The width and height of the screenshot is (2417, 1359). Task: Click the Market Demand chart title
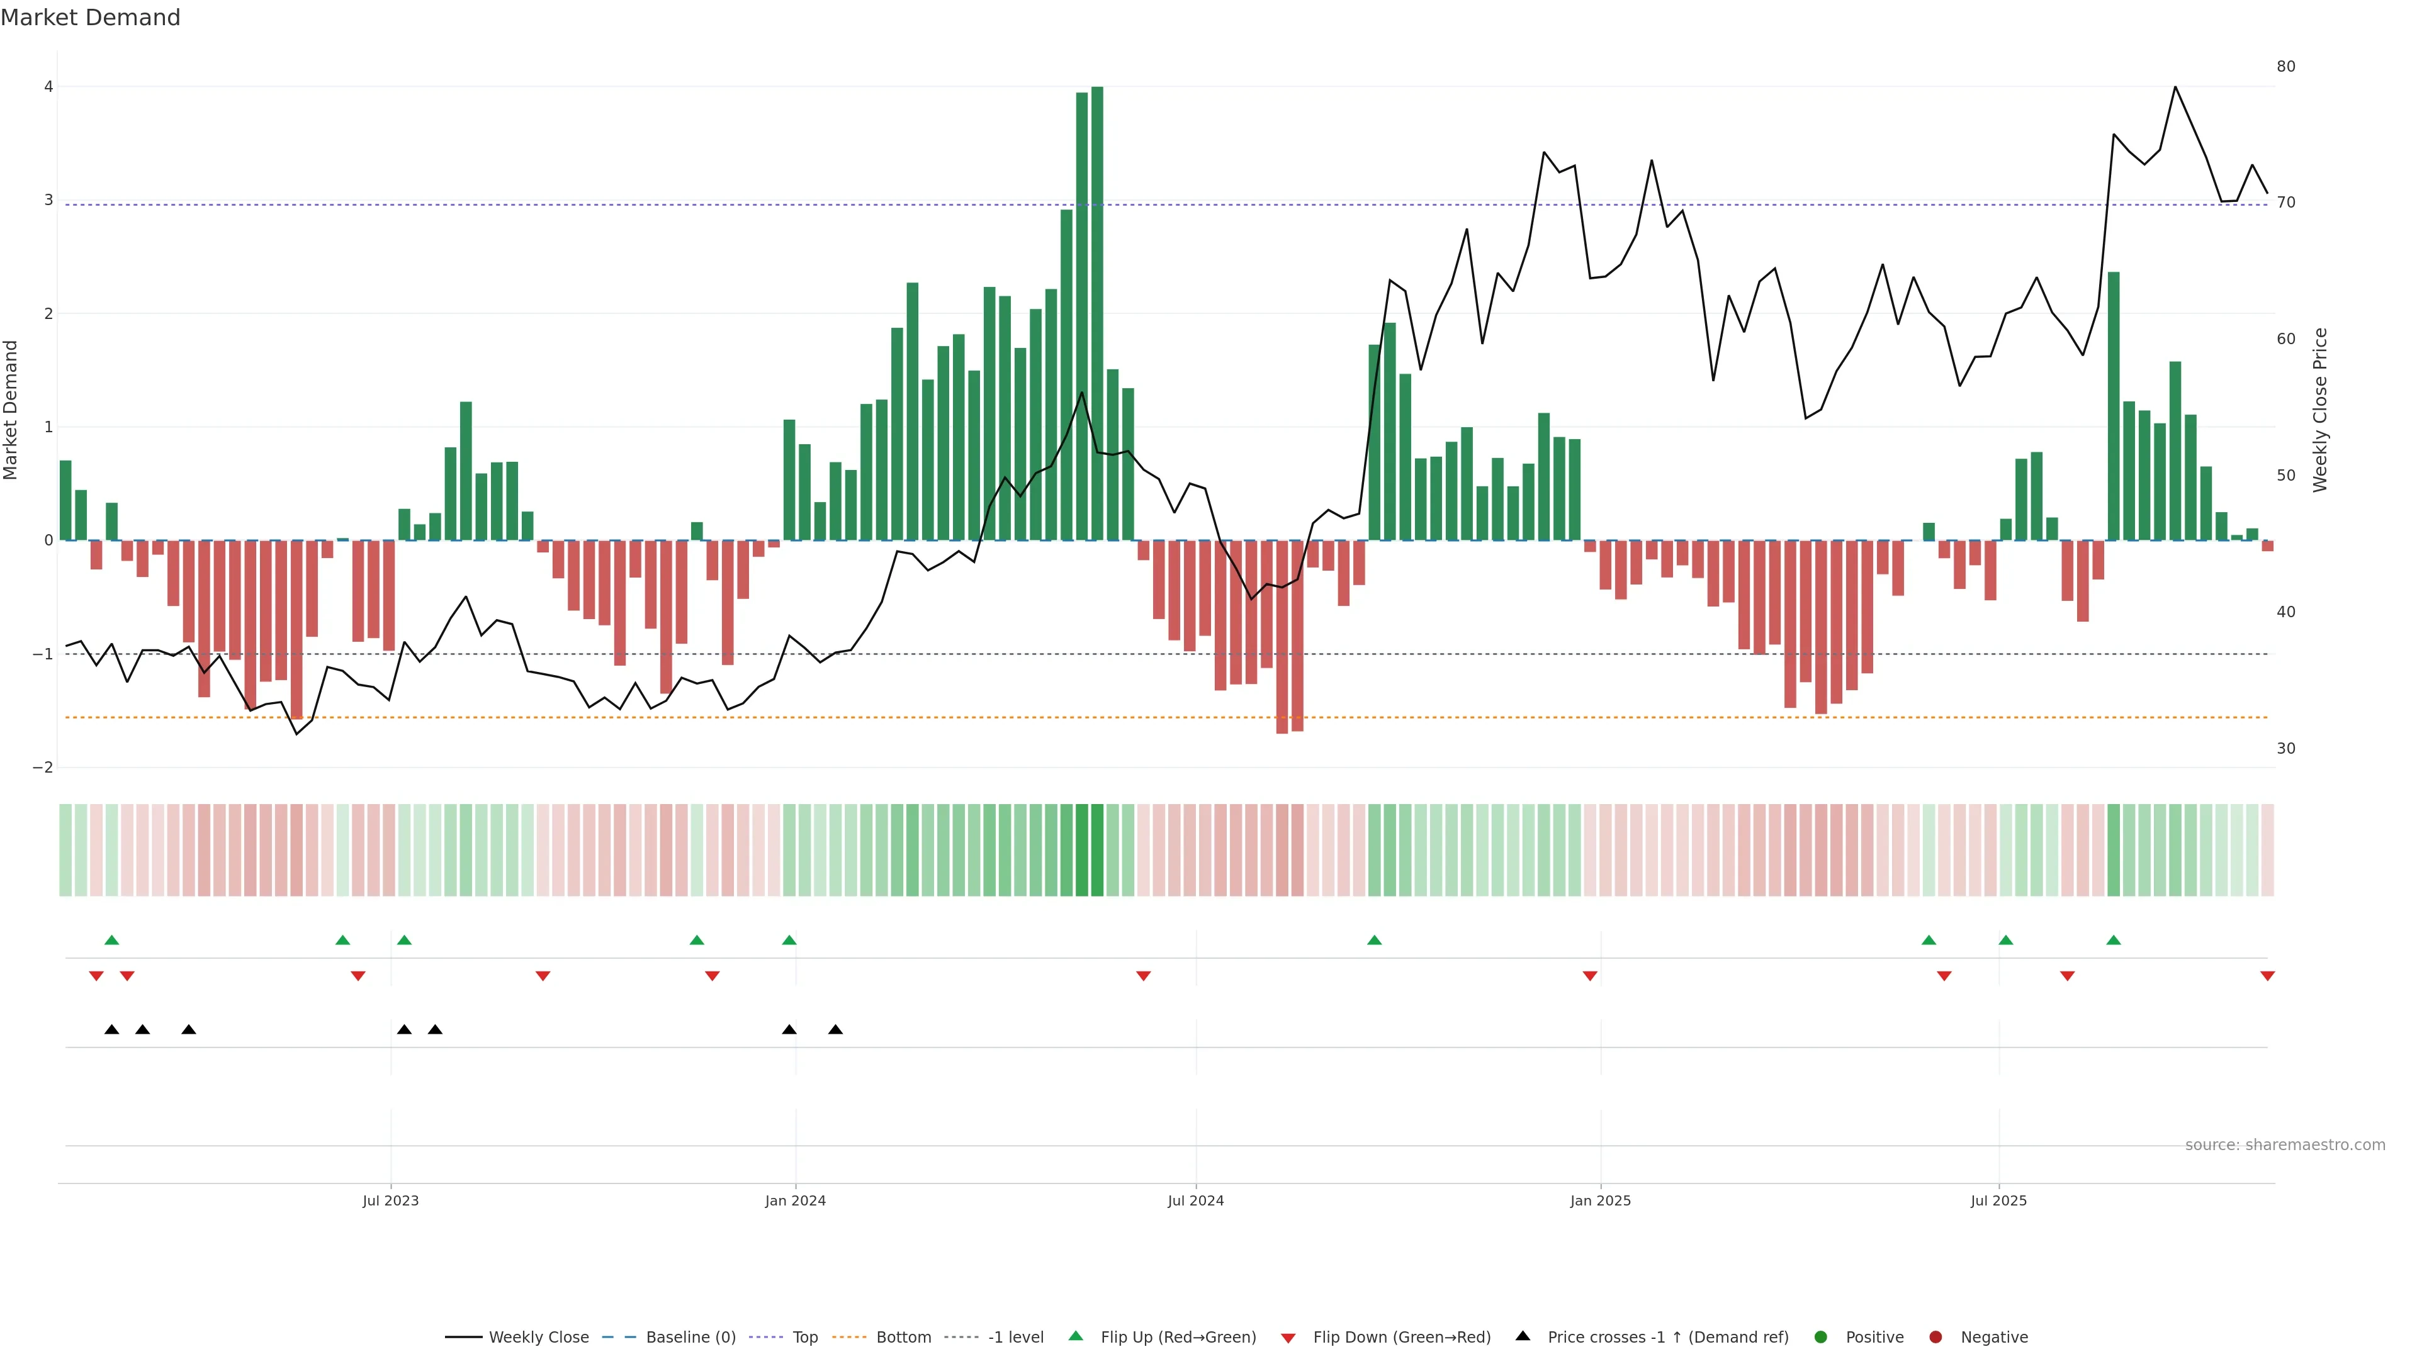pos(91,18)
